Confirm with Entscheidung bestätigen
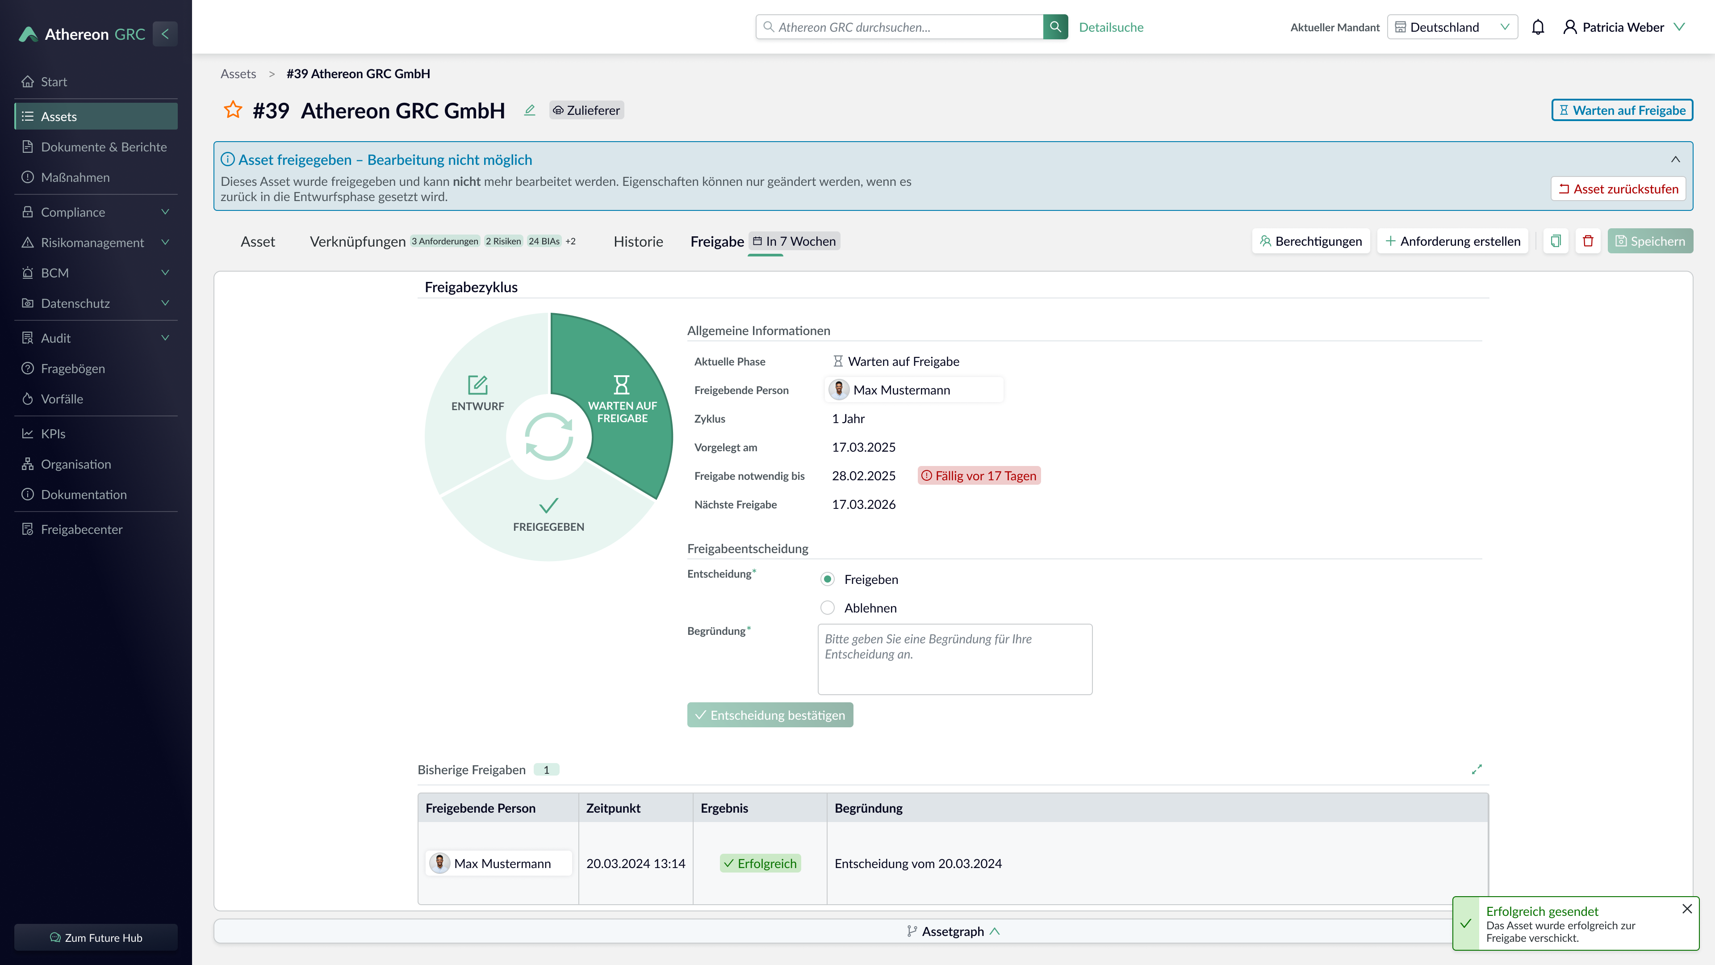Screen dimensions: 1715x965 770,715
